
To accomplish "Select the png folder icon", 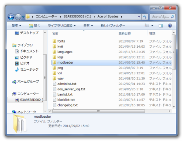I will 54,68.
